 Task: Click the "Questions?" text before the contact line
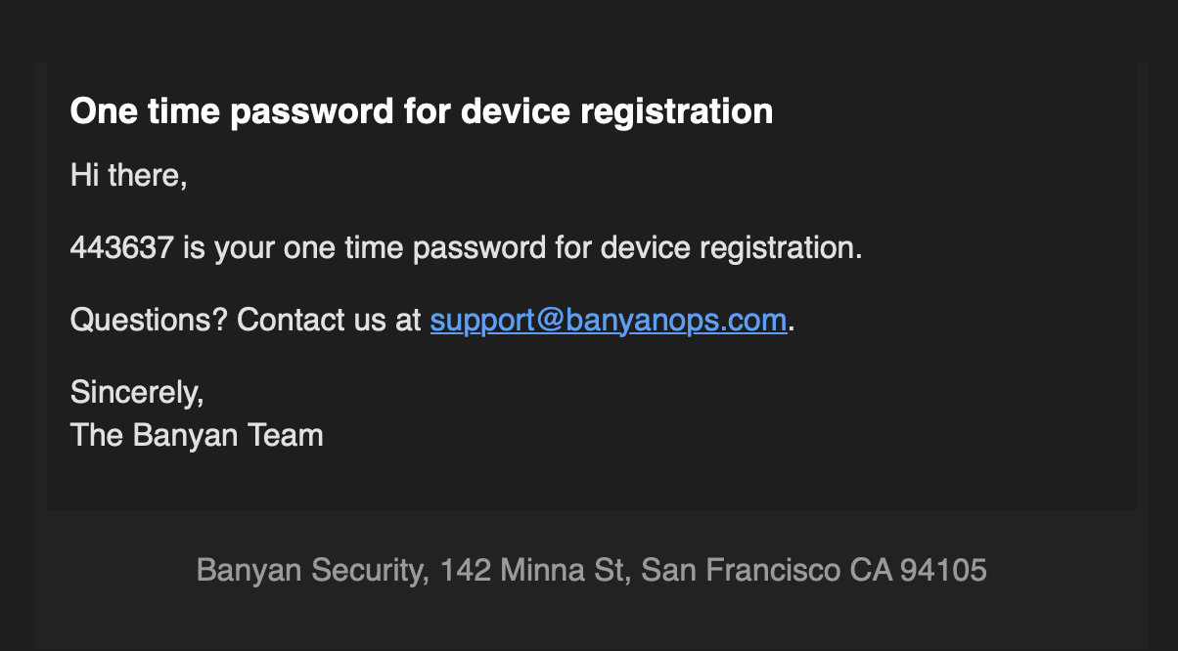point(149,321)
